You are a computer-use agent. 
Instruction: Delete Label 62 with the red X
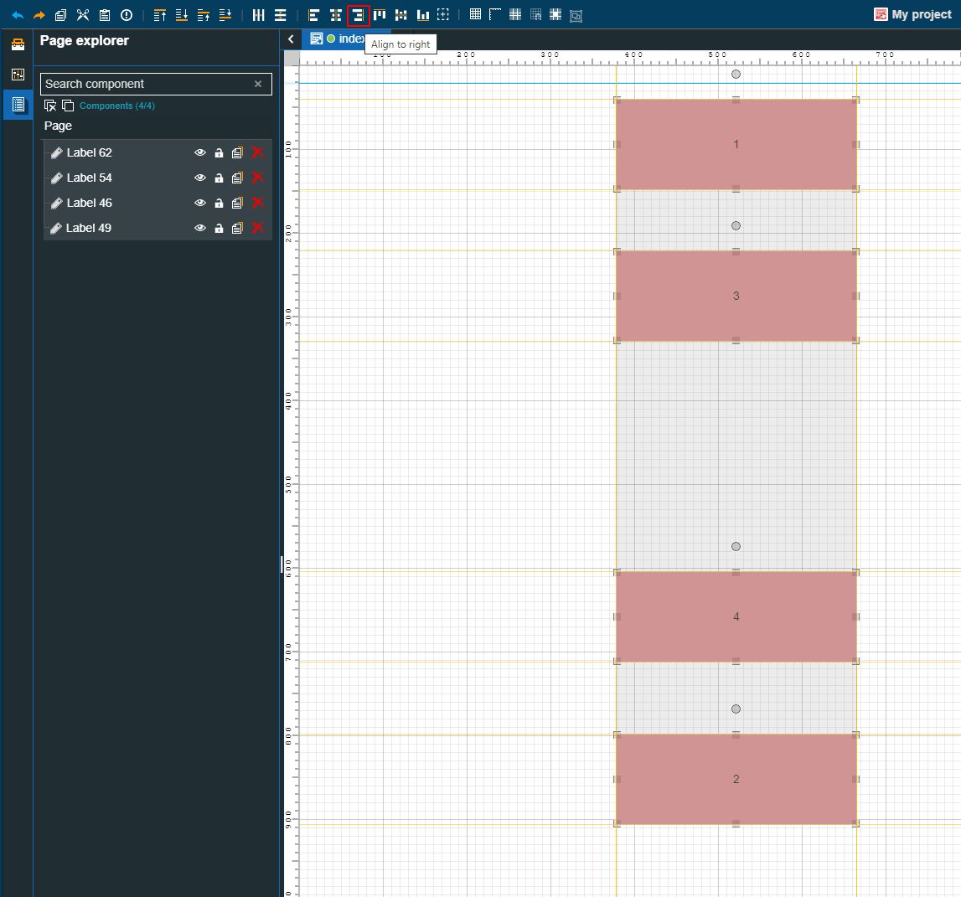point(258,152)
